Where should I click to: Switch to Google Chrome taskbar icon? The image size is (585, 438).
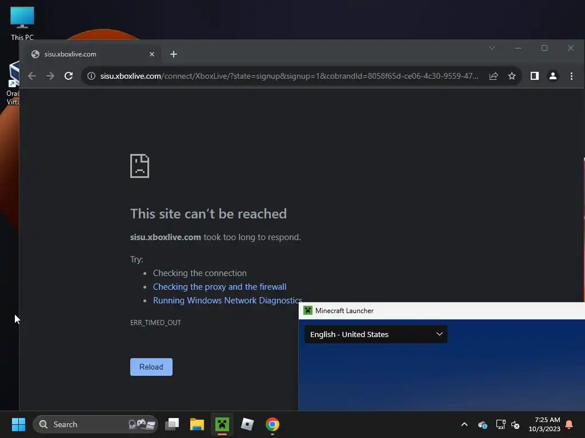click(x=273, y=424)
